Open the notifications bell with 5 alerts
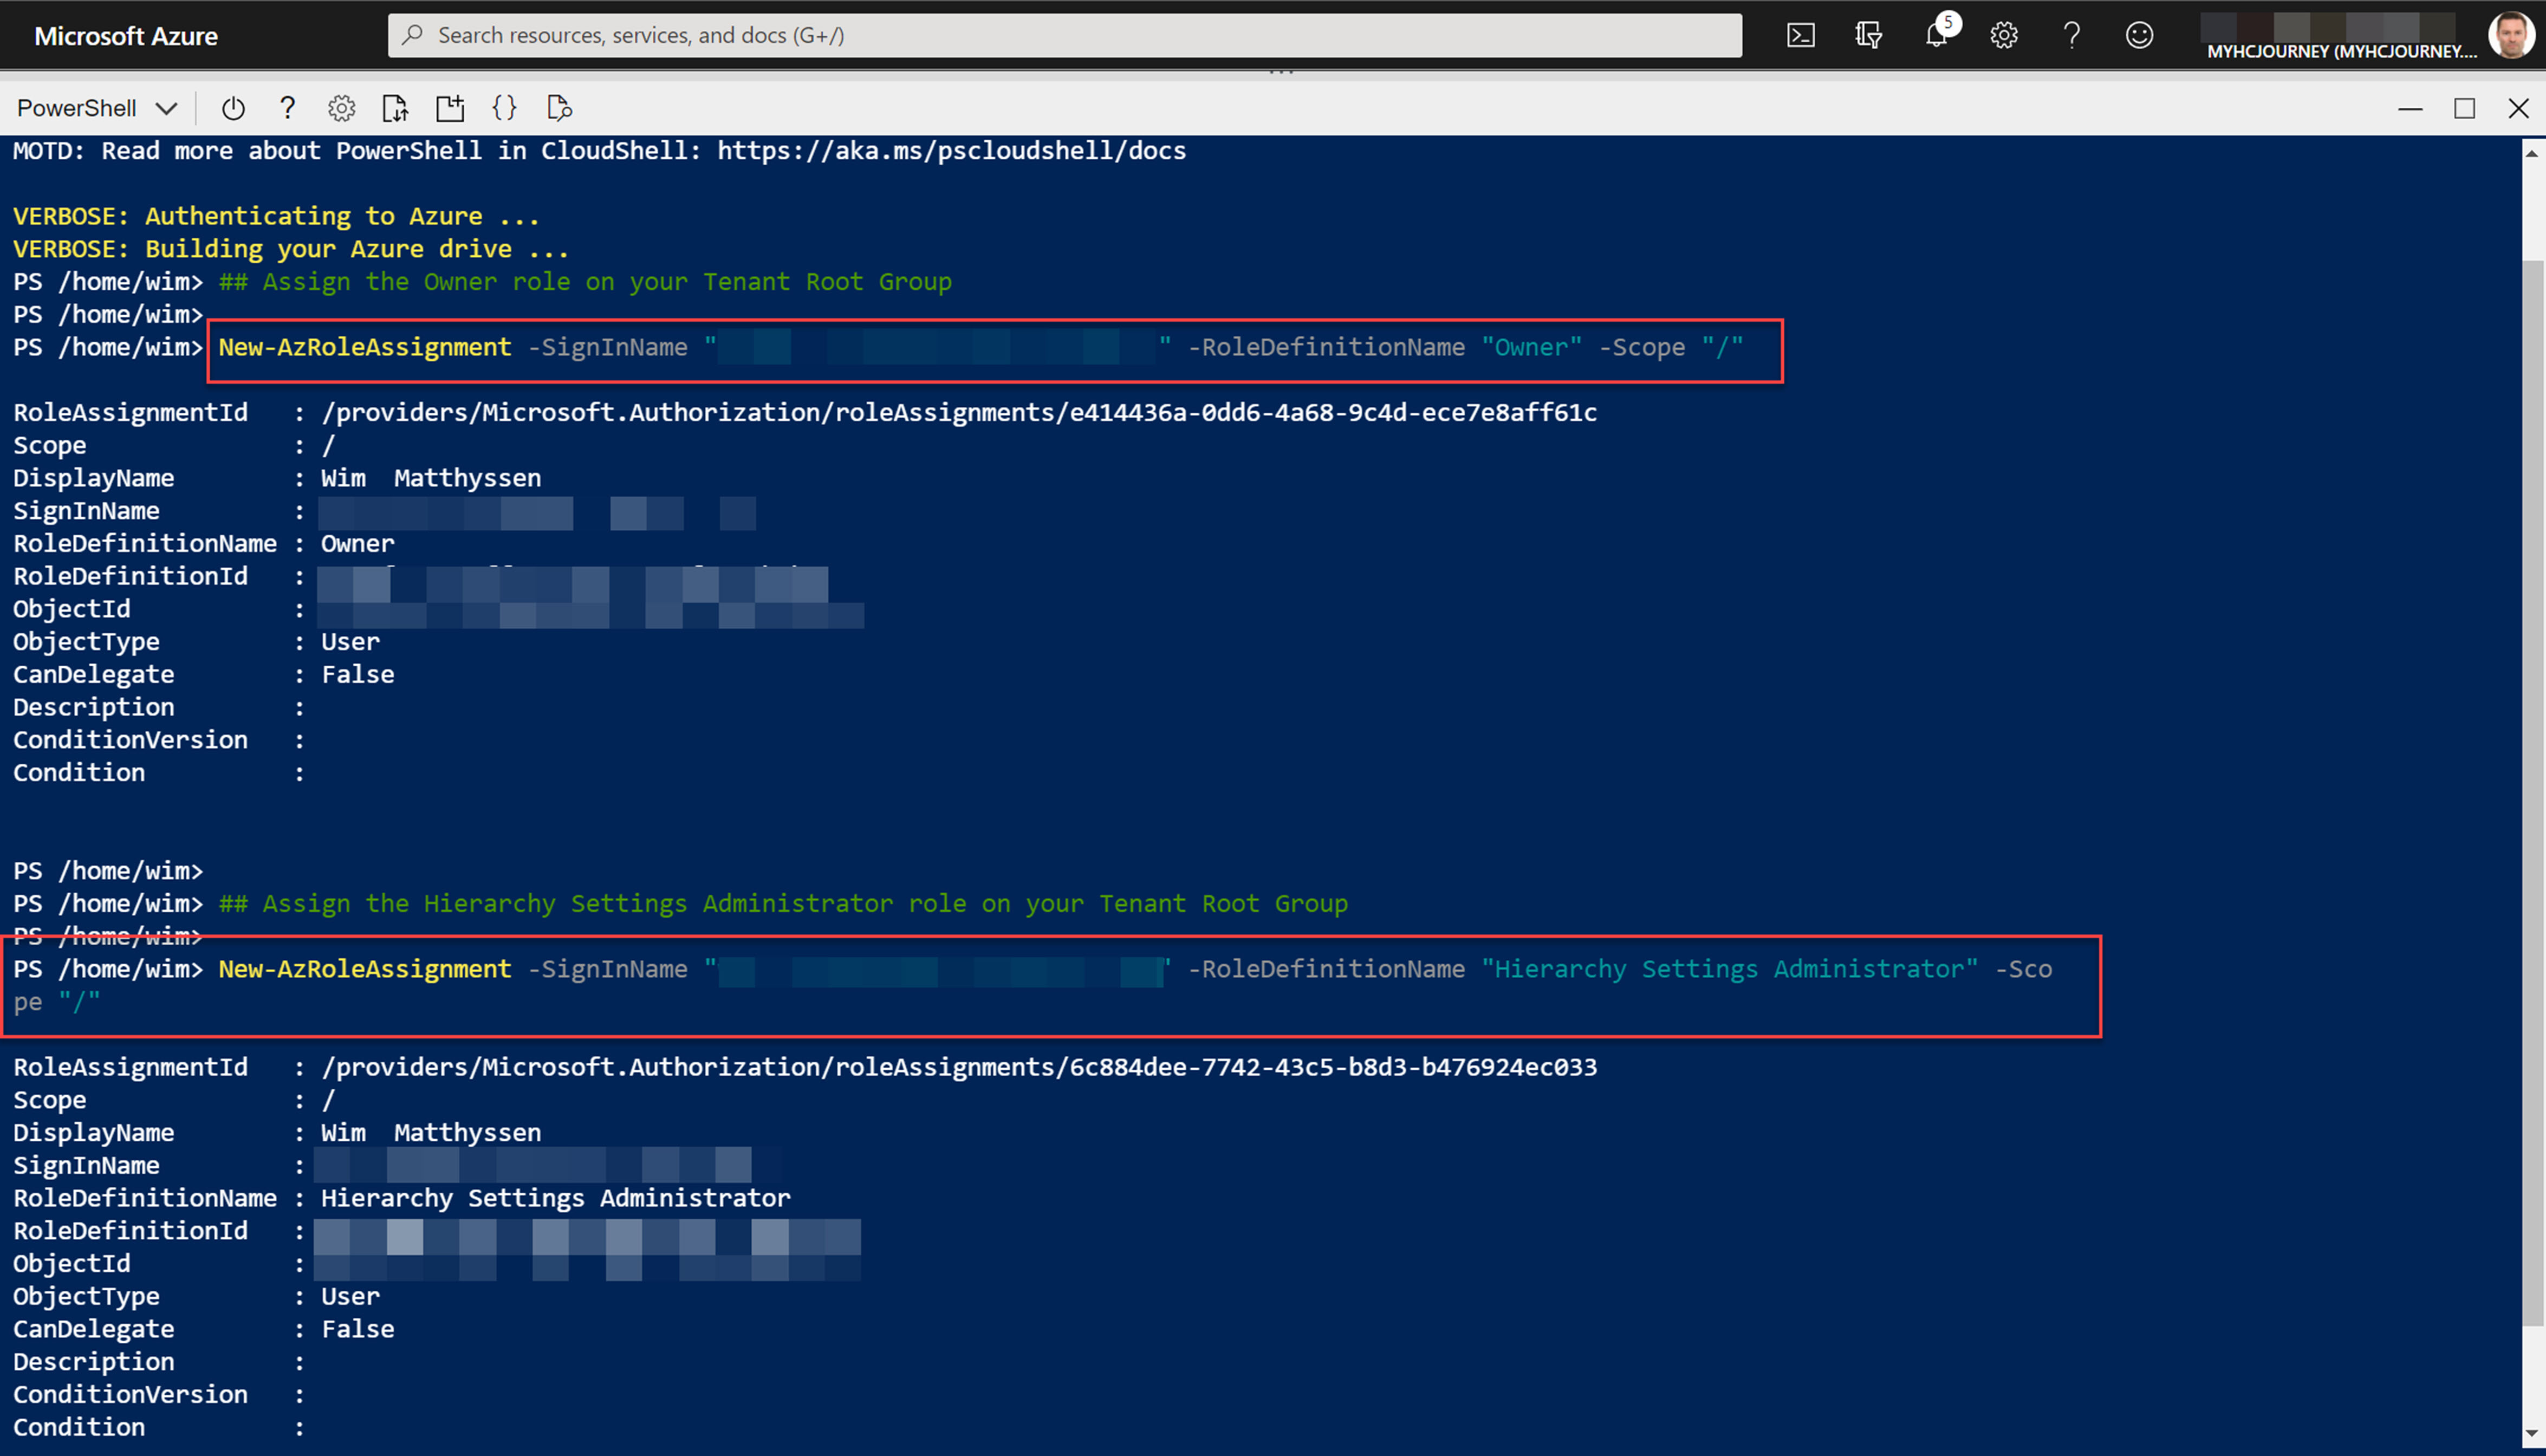The image size is (2546, 1456). [x=1937, y=36]
